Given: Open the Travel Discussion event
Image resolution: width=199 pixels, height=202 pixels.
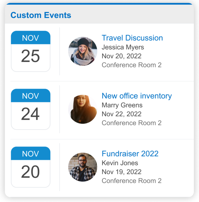Looking at the screenshot, I should [132, 38].
